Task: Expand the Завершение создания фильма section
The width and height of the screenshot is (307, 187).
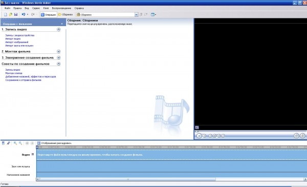Action: [x=58, y=57]
